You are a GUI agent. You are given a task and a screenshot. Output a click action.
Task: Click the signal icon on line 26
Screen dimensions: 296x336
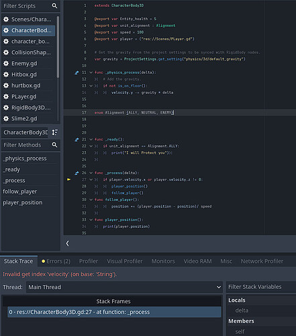[x=77, y=173]
